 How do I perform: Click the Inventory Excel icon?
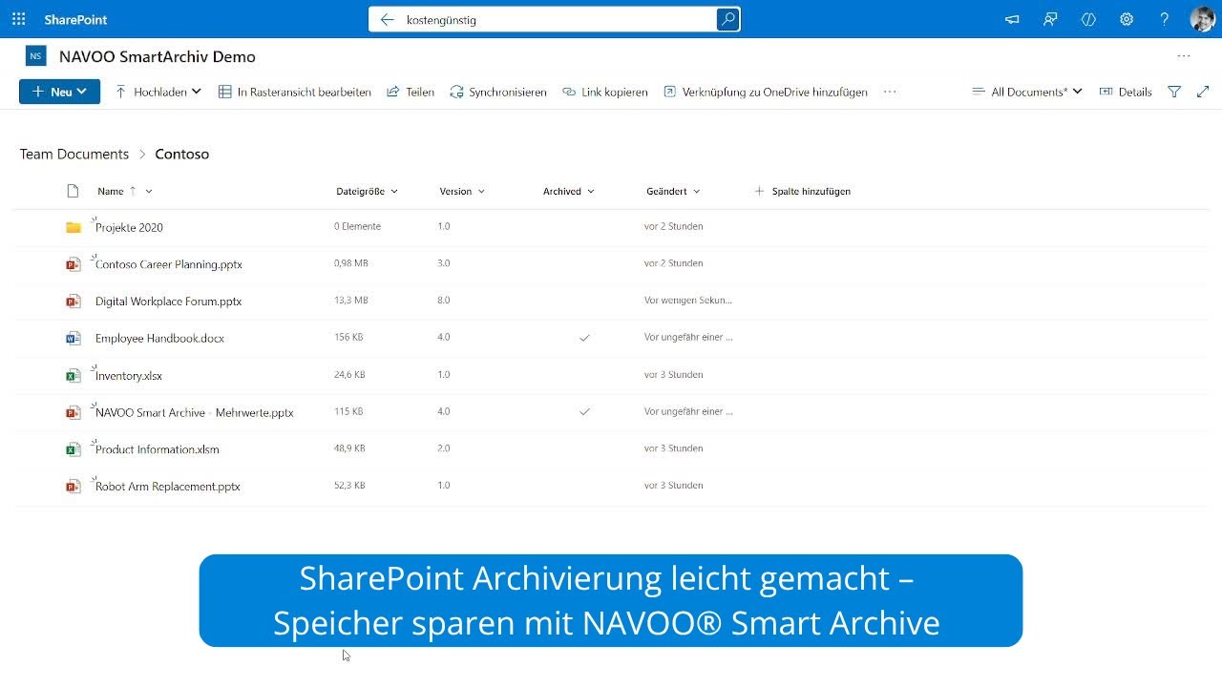74,376
